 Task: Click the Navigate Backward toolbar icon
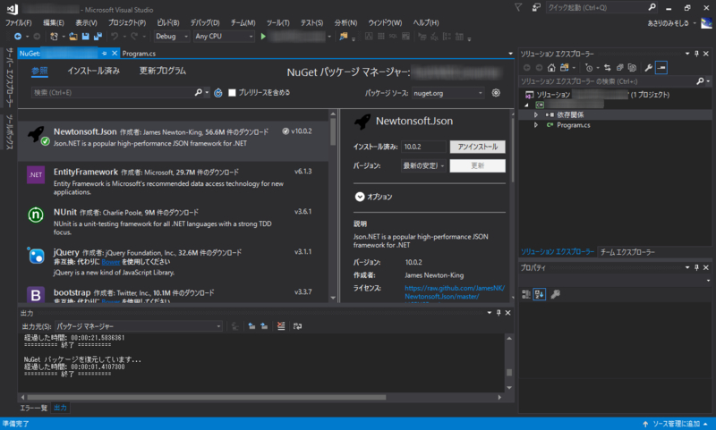[x=18, y=37]
